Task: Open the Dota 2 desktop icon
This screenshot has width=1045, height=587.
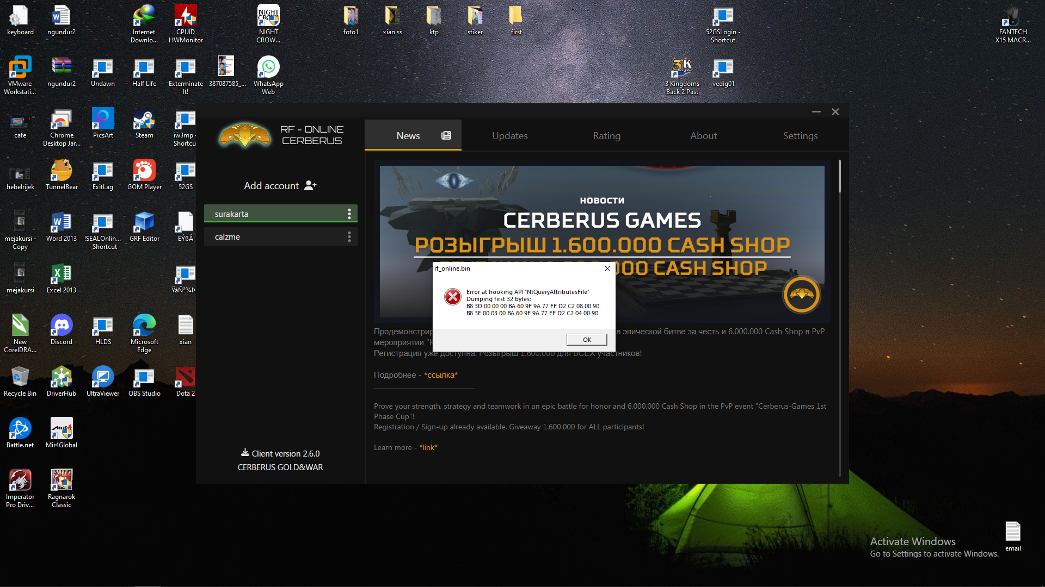Action: click(186, 382)
